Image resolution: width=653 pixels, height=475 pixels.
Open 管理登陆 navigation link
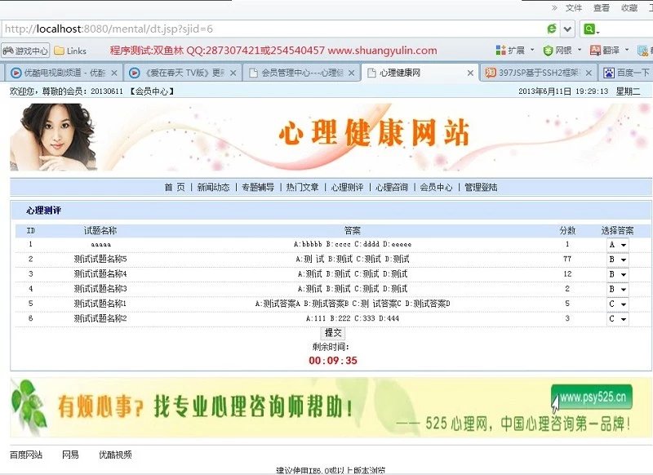tap(481, 187)
